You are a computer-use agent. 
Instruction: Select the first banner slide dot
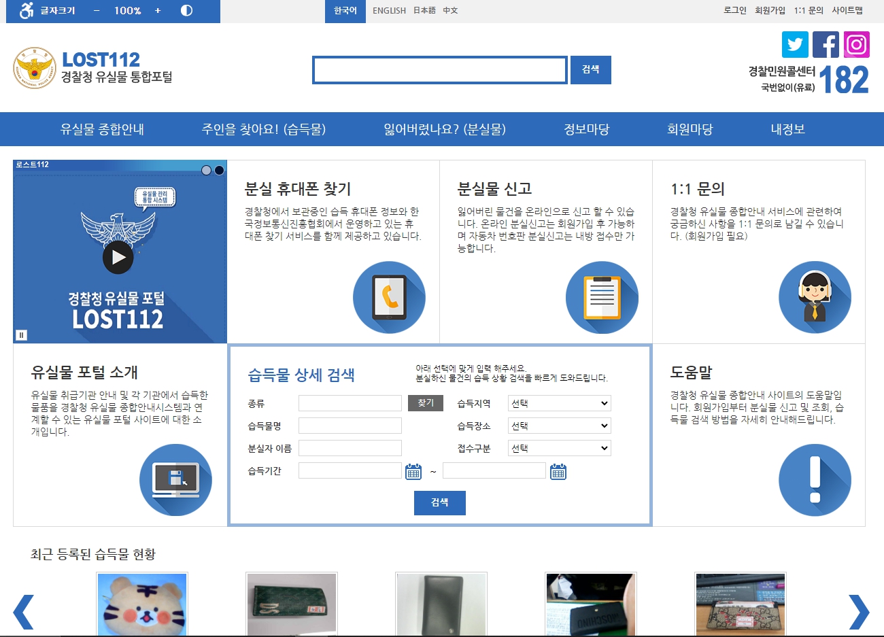tap(207, 170)
